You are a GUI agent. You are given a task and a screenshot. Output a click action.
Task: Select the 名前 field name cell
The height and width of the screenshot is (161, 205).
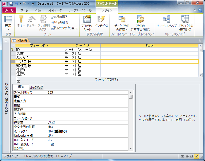pos(40,53)
